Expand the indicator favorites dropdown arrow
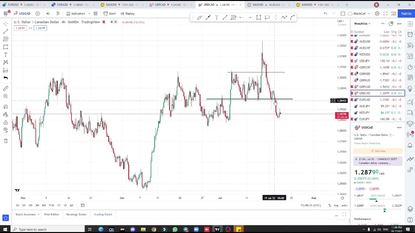415x233 pixels. (89, 14)
